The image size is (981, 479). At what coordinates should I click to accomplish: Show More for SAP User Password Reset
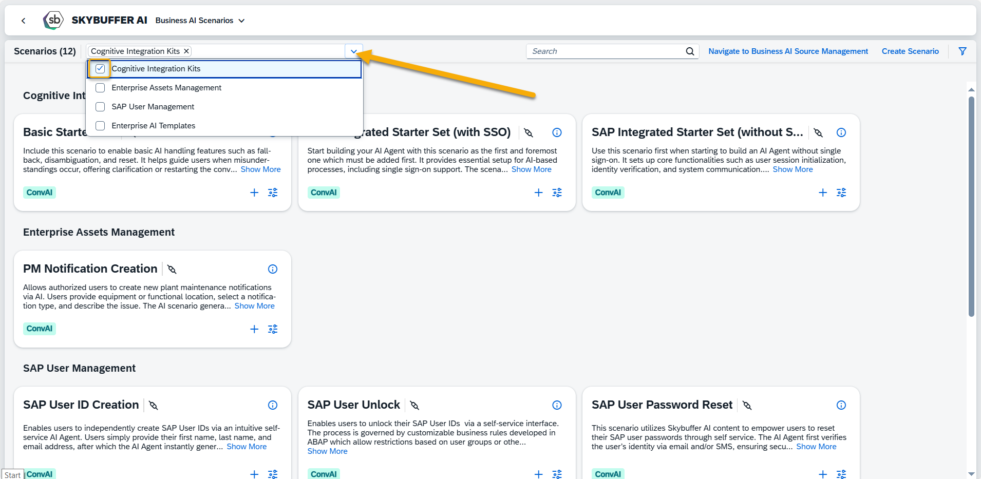pos(817,447)
